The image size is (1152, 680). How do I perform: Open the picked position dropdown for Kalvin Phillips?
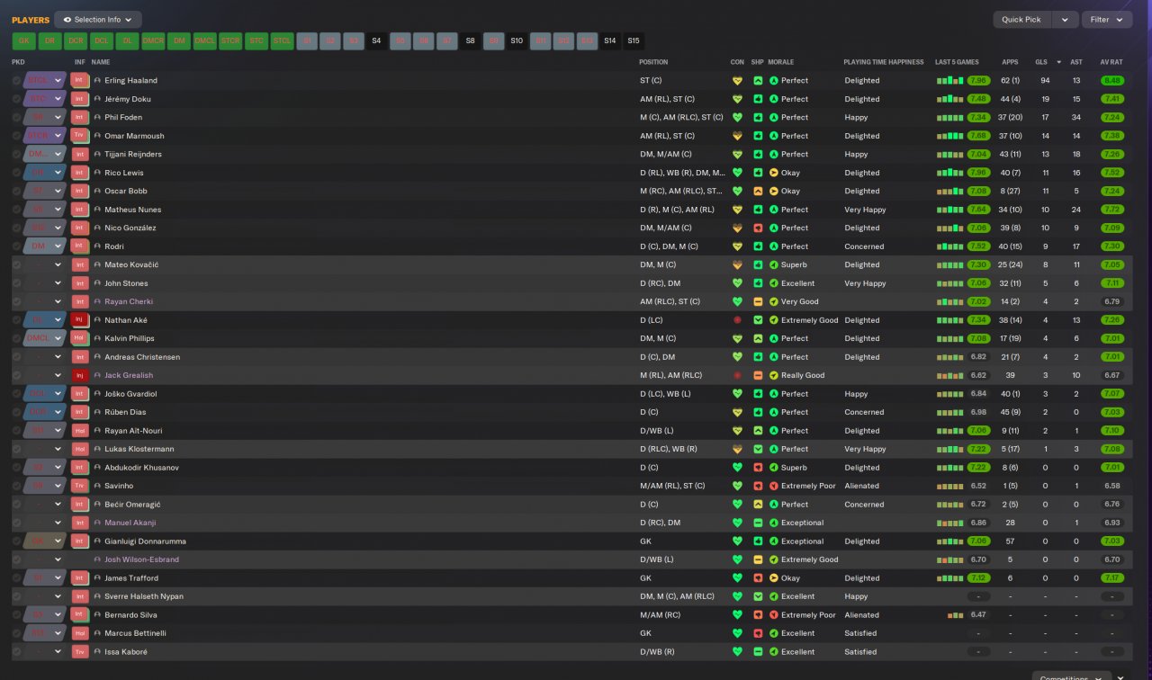pos(45,338)
